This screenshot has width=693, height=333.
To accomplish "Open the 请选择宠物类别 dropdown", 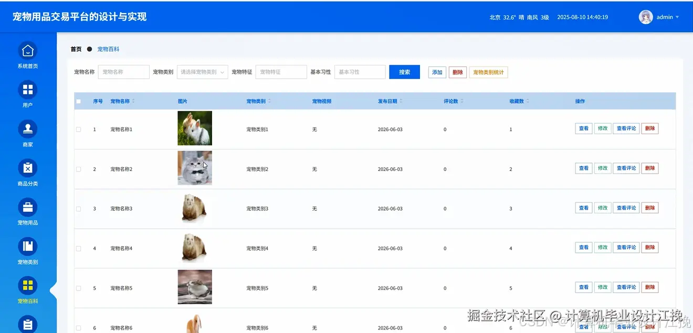I will point(203,72).
